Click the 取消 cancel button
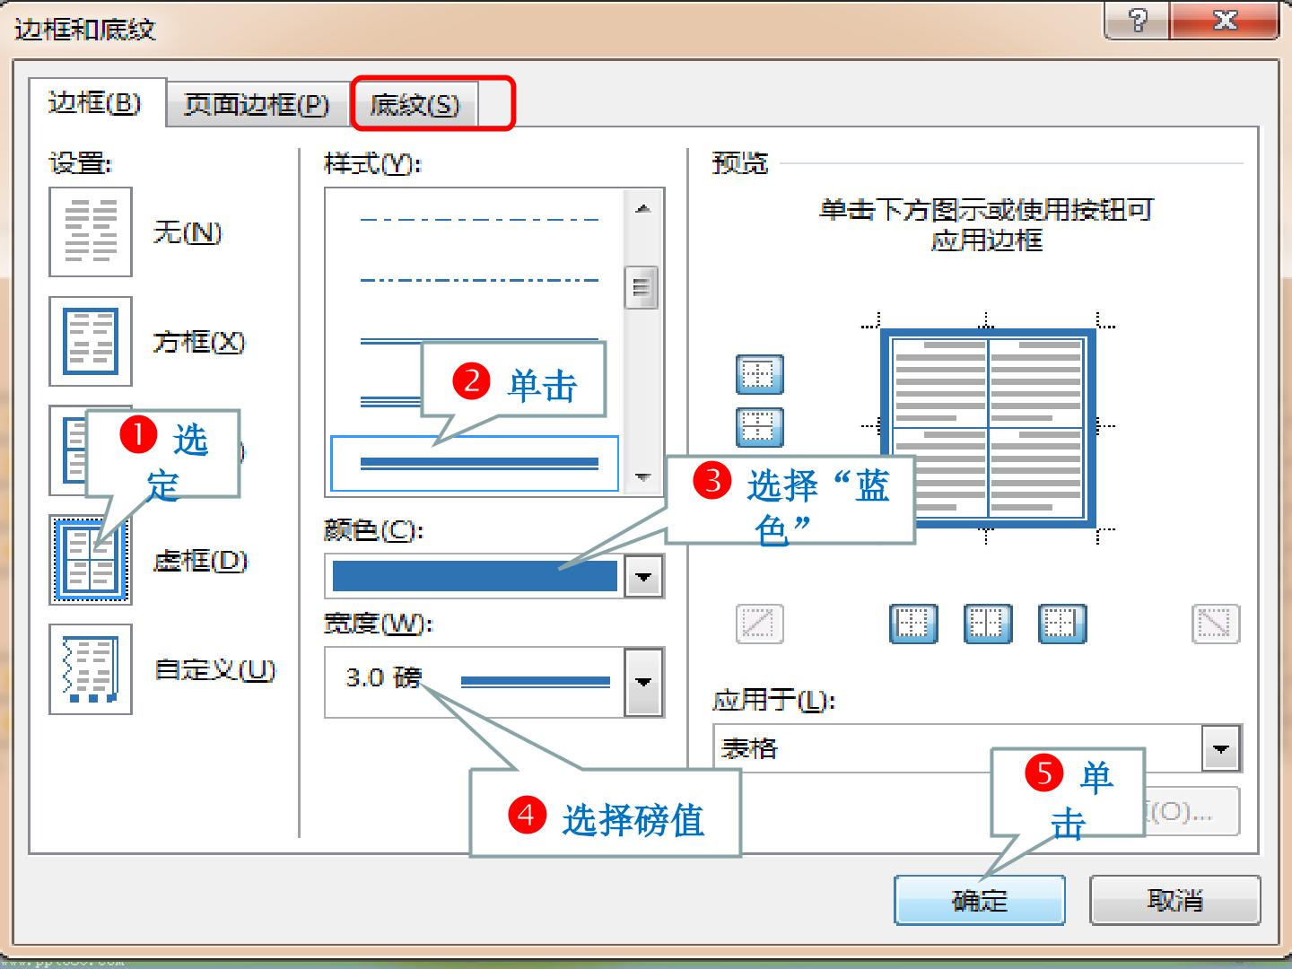The image size is (1292, 969). pyautogui.click(x=1175, y=900)
